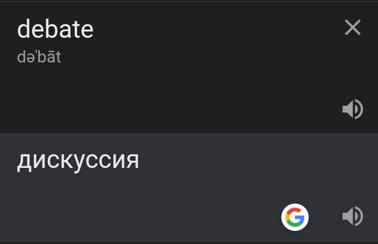Click the speaker below the X button
Image resolution: width=378 pixels, height=244 pixels.
[353, 109]
